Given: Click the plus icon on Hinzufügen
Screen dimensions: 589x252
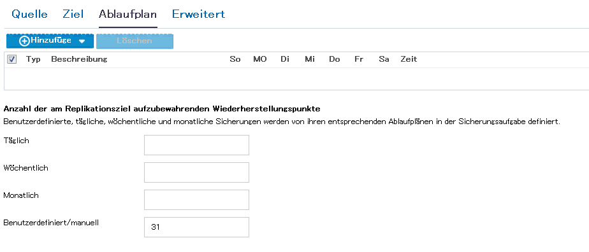Looking at the screenshot, I should pyautogui.click(x=24, y=41).
